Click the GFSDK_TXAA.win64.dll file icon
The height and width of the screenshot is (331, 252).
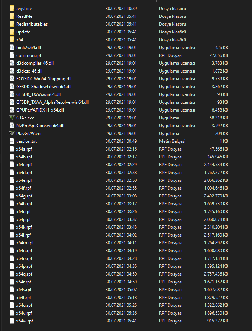tap(12, 94)
